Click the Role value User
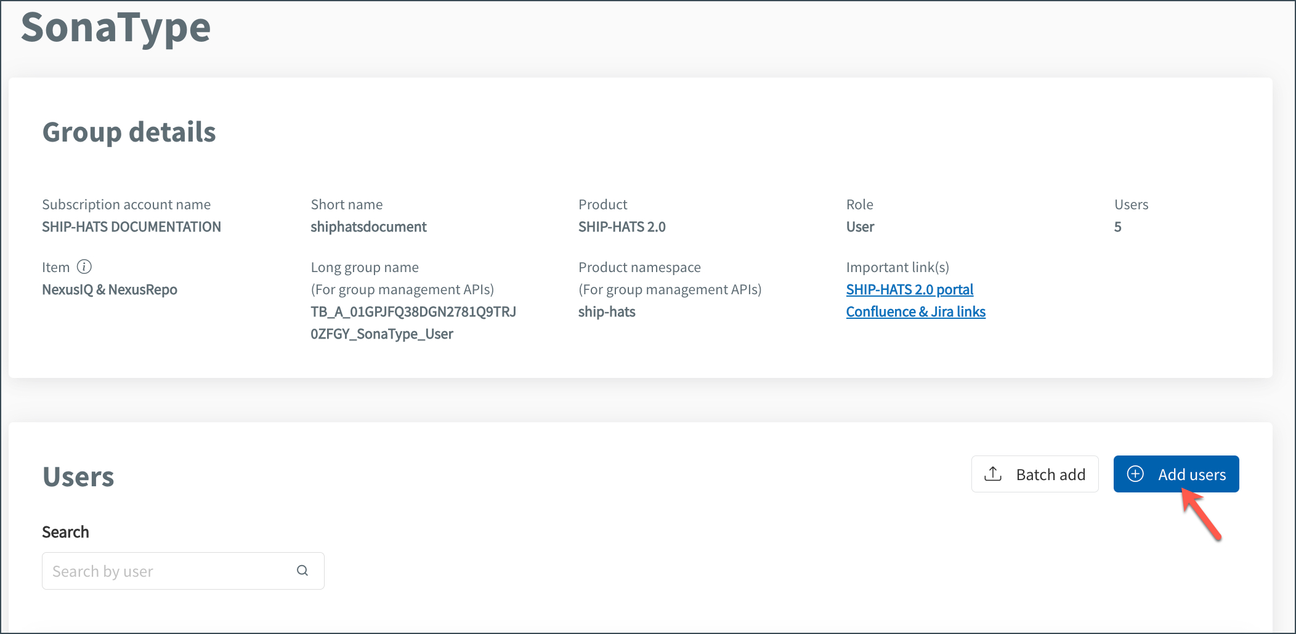This screenshot has width=1296, height=634. (x=860, y=227)
